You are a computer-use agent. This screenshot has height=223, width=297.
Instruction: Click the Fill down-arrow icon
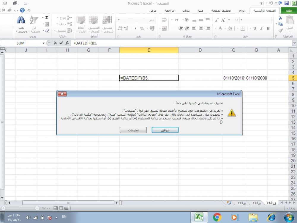pos(47,24)
